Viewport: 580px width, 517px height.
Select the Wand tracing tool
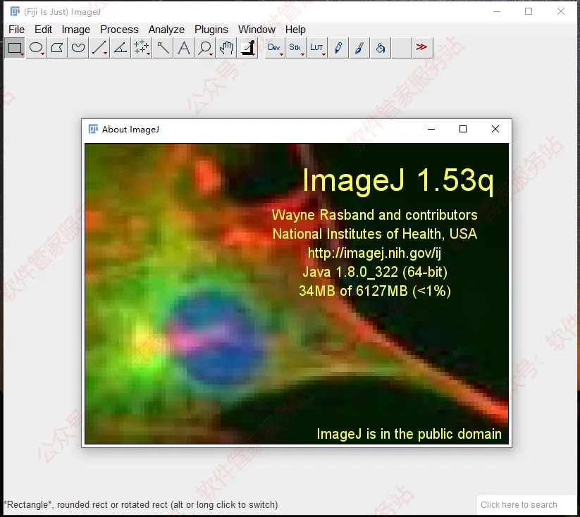(x=163, y=48)
